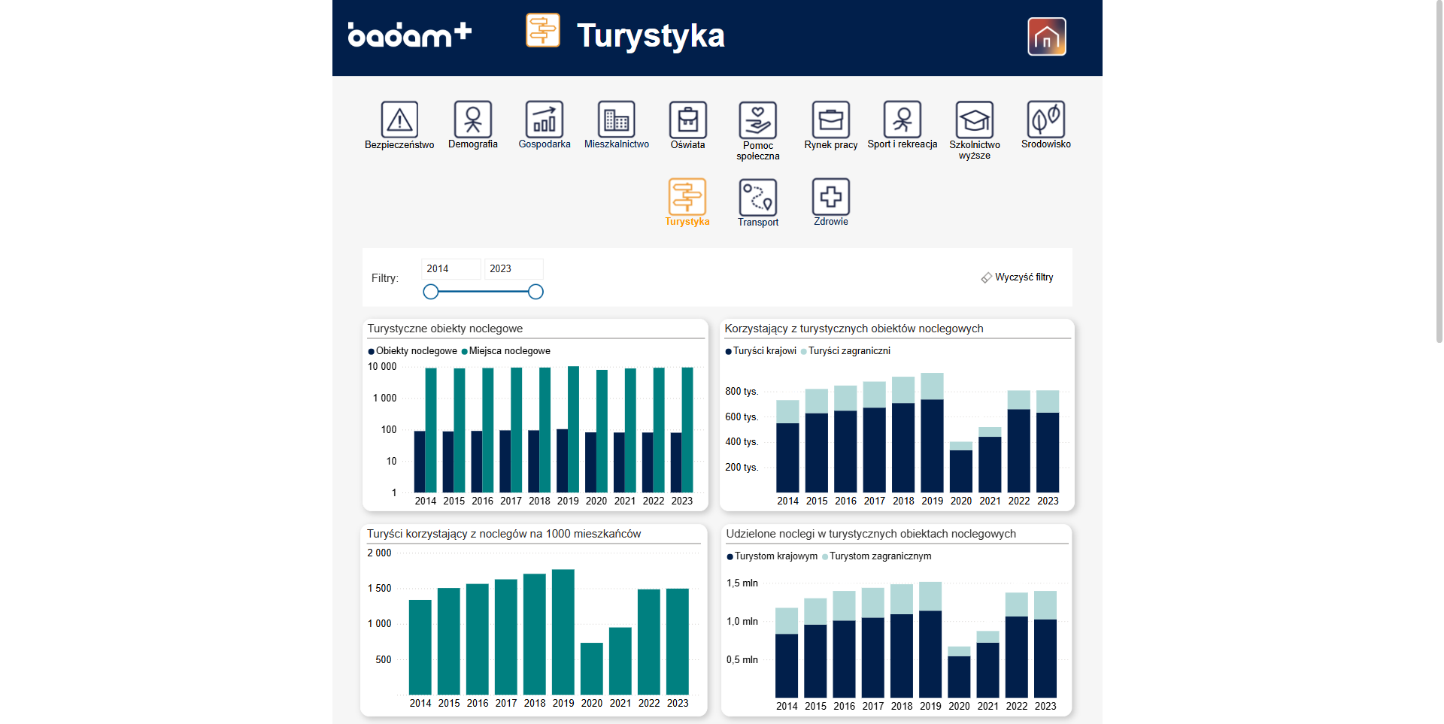This screenshot has height=724, width=1444.
Task: Toggle the Turyści zagraniczni legend series
Action: point(848,351)
